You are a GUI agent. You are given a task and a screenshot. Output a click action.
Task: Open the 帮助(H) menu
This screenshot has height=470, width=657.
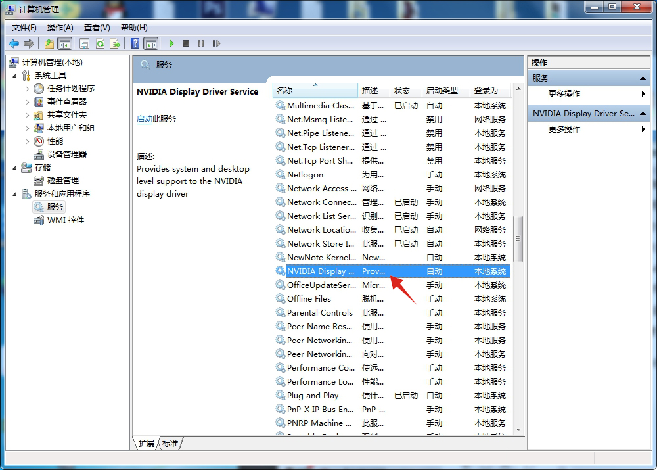point(134,28)
